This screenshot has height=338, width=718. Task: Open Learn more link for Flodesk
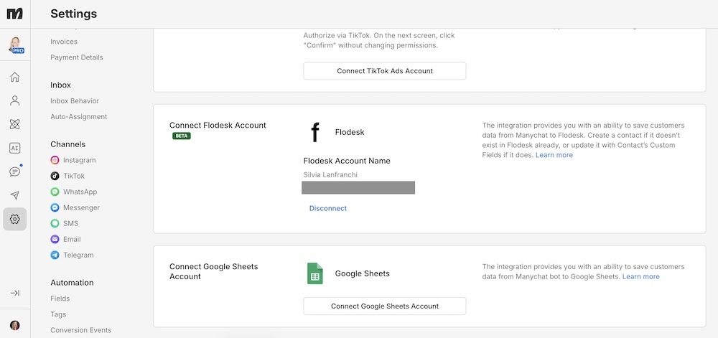click(554, 155)
